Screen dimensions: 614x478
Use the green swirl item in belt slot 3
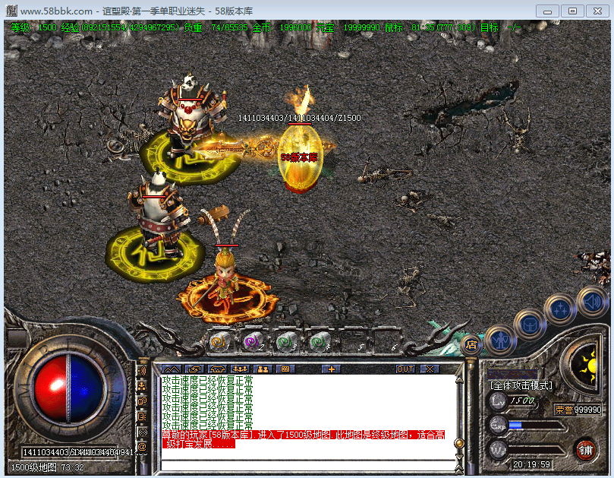(x=286, y=343)
